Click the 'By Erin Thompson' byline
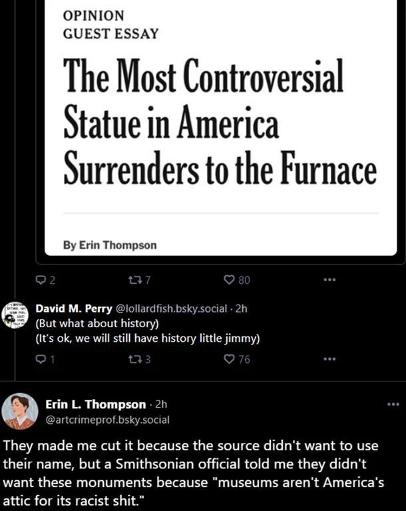 110,245
